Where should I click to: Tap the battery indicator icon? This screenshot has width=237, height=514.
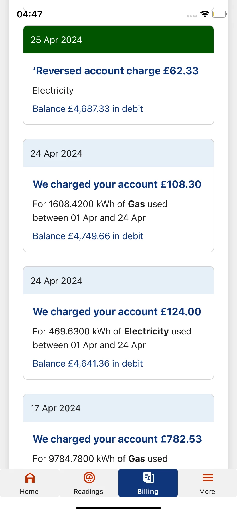click(219, 14)
